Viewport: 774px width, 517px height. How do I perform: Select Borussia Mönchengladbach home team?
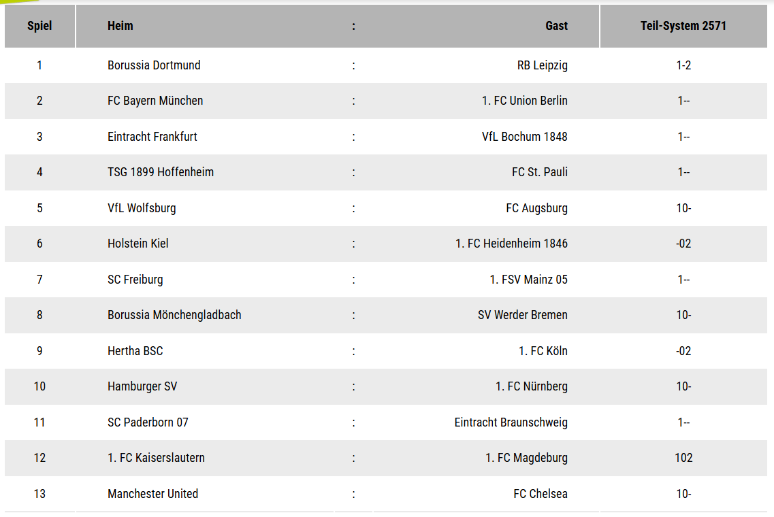(174, 315)
